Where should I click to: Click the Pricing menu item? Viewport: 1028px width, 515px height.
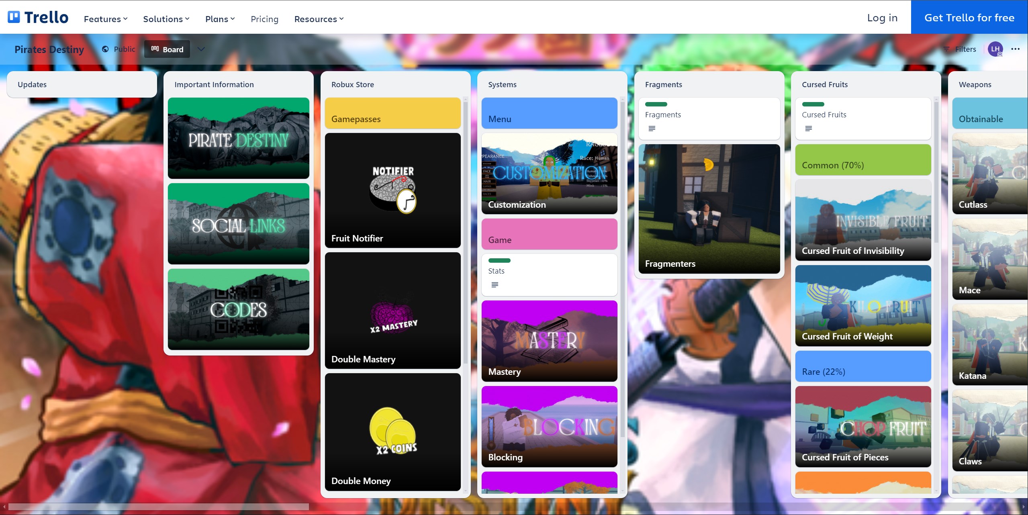264,18
